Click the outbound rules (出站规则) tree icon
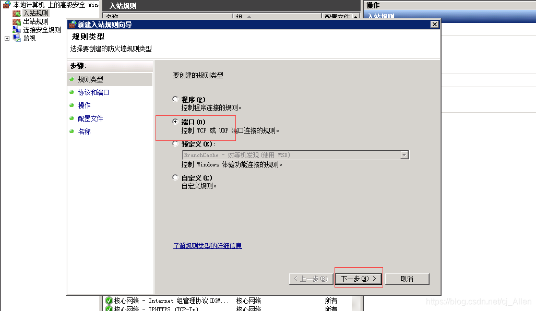The width and height of the screenshot is (536, 311). 16,21
